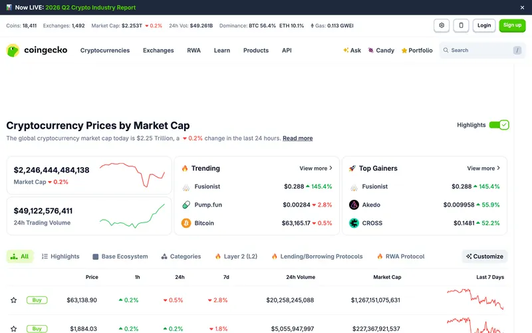Click the CoinGecko gecko logo

pyautogui.click(x=13, y=51)
